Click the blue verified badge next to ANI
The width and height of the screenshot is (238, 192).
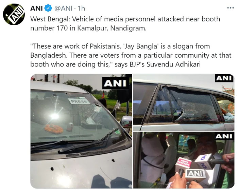click(48, 8)
